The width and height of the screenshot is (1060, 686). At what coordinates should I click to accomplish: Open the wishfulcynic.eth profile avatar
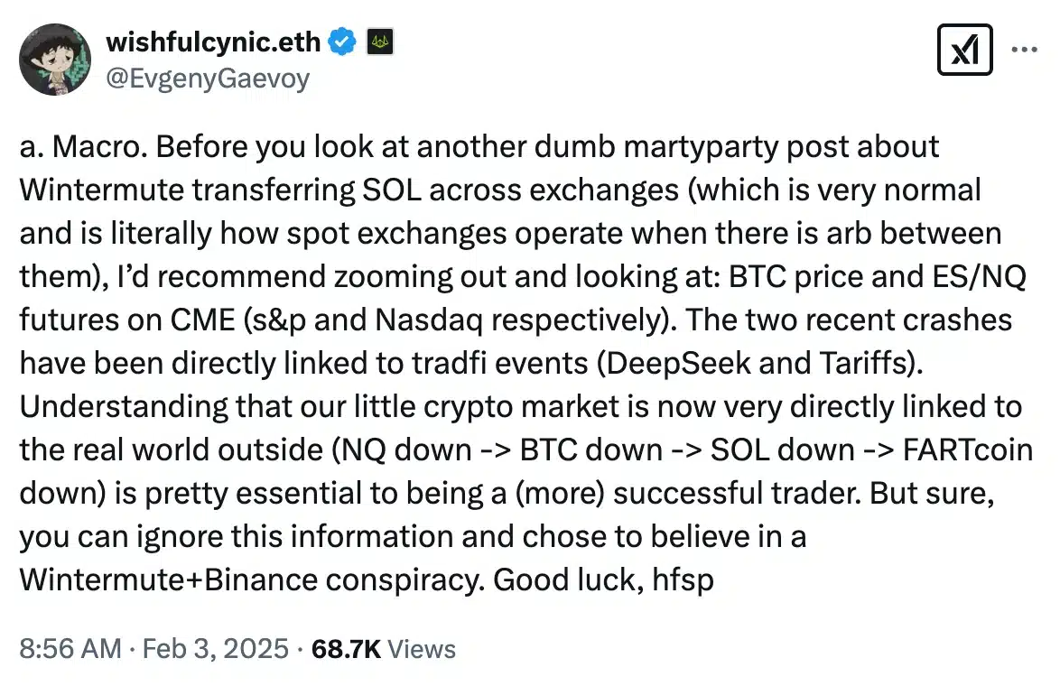56,60
